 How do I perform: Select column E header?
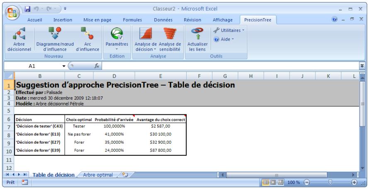[x=161, y=76]
